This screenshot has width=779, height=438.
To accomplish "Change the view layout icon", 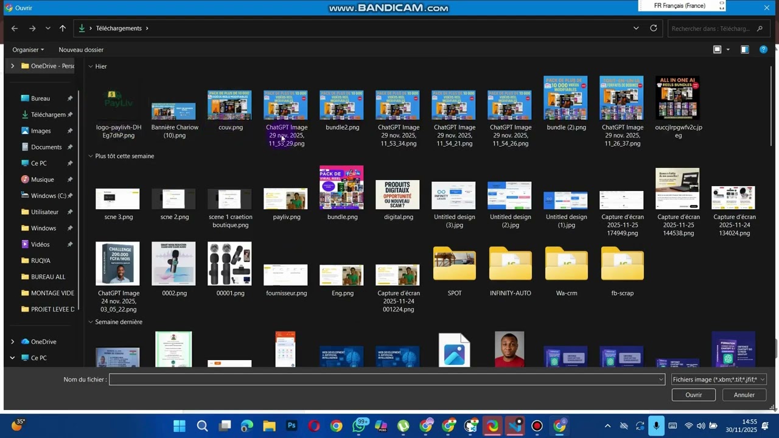I will pos(718,50).
